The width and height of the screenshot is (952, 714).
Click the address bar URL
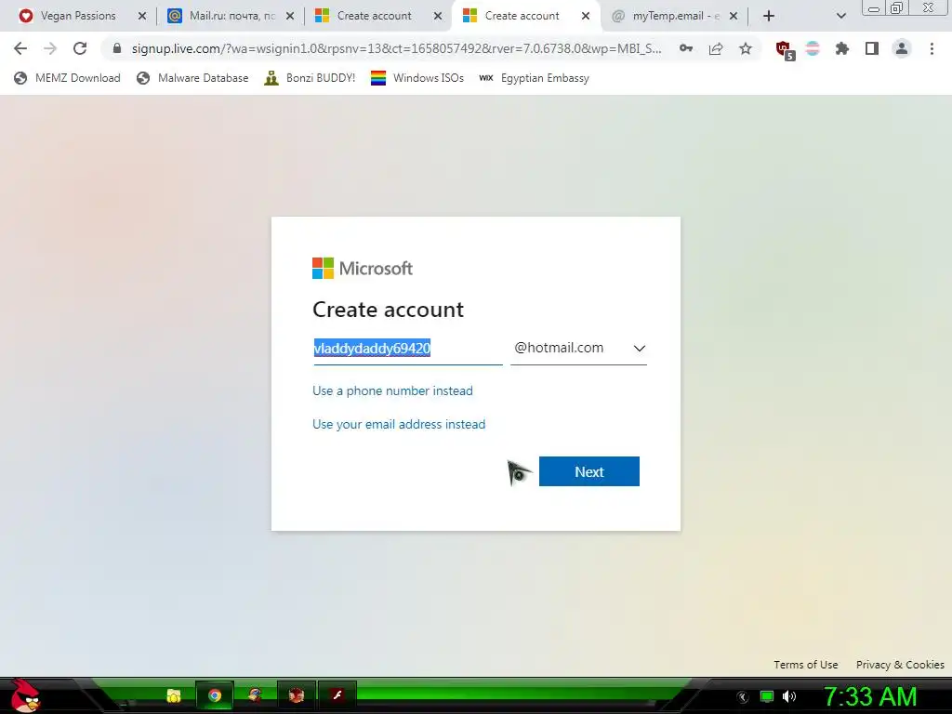[x=396, y=48]
